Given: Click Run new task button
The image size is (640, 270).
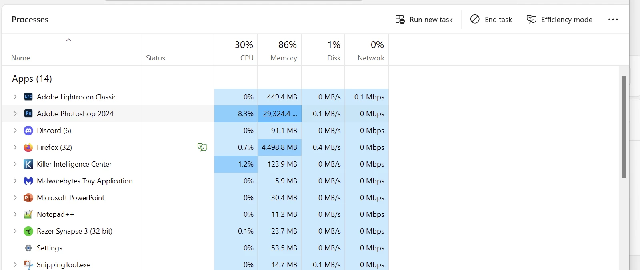Looking at the screenshot, I should [x=424, y=20].
